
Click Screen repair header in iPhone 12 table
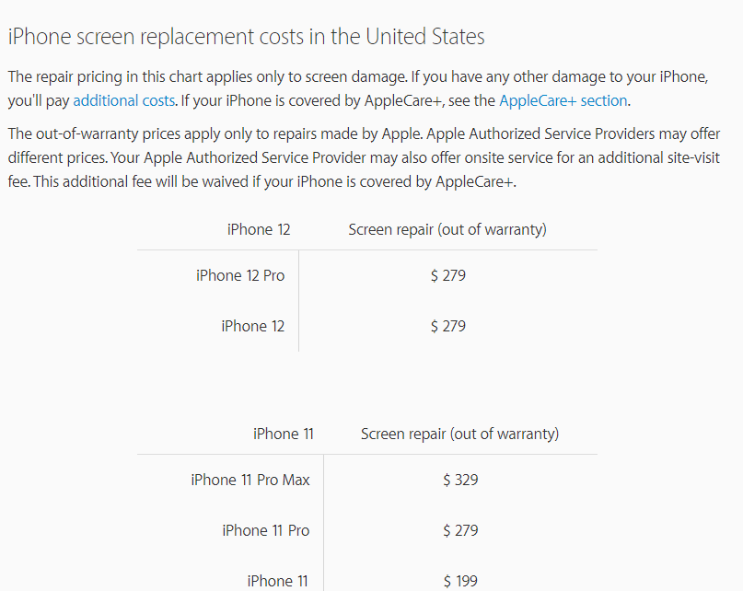[447, 229]
